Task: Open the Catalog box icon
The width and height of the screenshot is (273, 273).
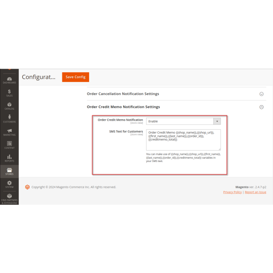Action: (9, 105)
